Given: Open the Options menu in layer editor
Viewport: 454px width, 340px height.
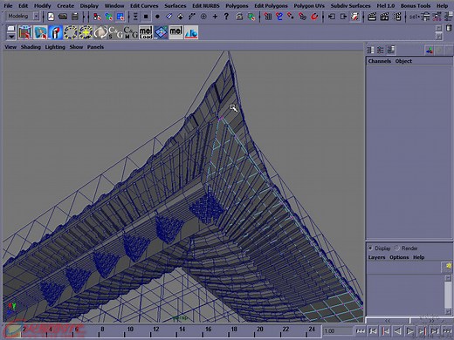Looking at the screenshot, I should [x=399, y=257].
